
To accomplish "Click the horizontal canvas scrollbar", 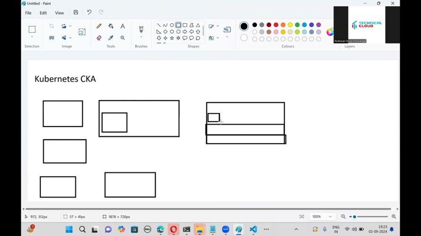I will (x=208, y=209).
